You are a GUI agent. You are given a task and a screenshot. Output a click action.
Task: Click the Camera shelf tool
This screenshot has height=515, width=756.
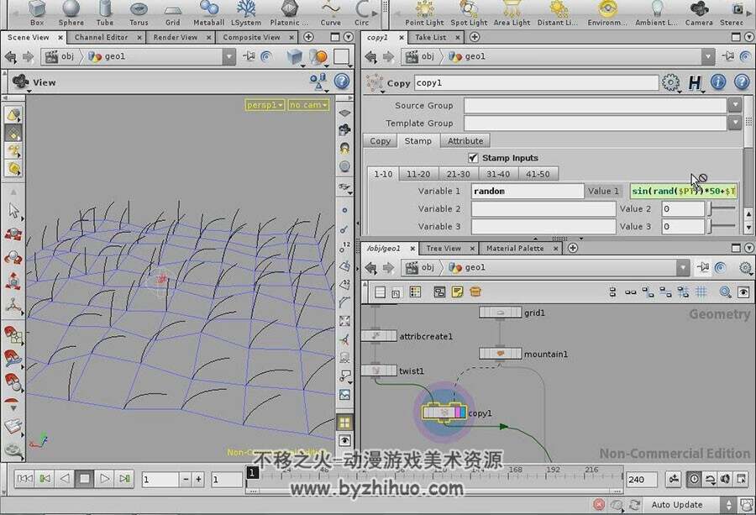click(699, 13)
